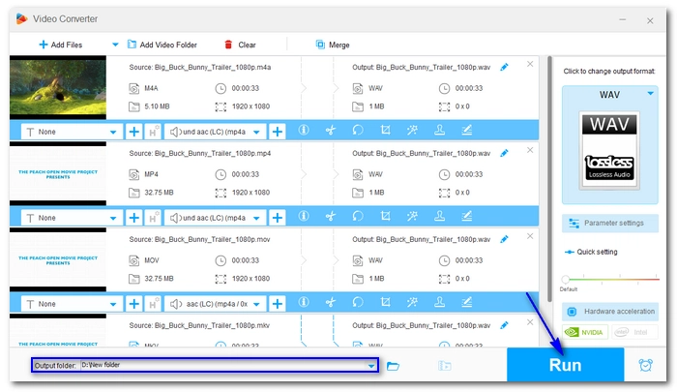Add subtitle to the m4a row

tap(133, 132)
